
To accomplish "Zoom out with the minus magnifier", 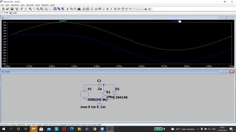I will point(38,9).
